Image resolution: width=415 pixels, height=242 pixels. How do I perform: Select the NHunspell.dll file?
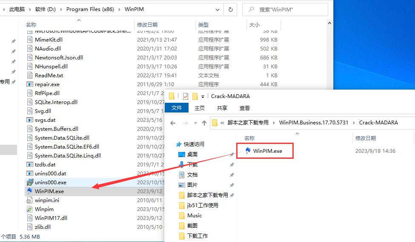coord(52,67)
